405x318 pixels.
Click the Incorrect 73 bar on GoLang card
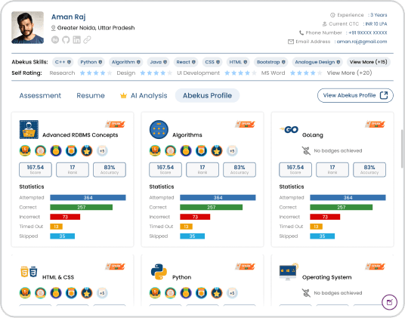tap(325, 217)
